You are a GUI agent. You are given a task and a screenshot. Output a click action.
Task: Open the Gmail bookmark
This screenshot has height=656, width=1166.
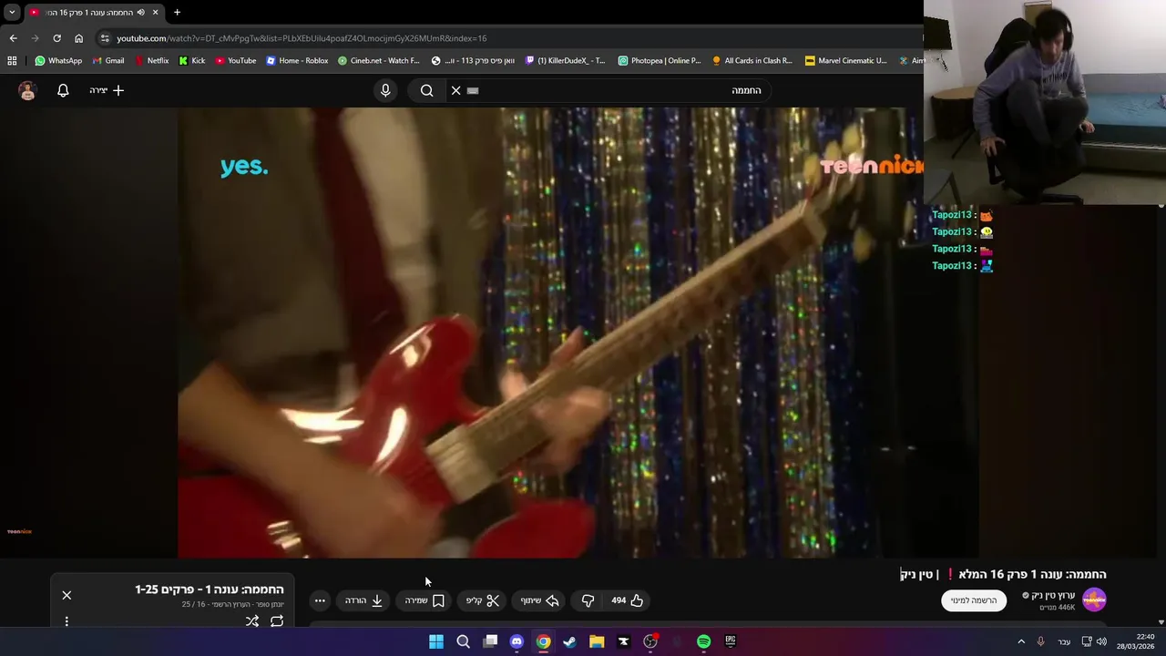coord(108,61)
